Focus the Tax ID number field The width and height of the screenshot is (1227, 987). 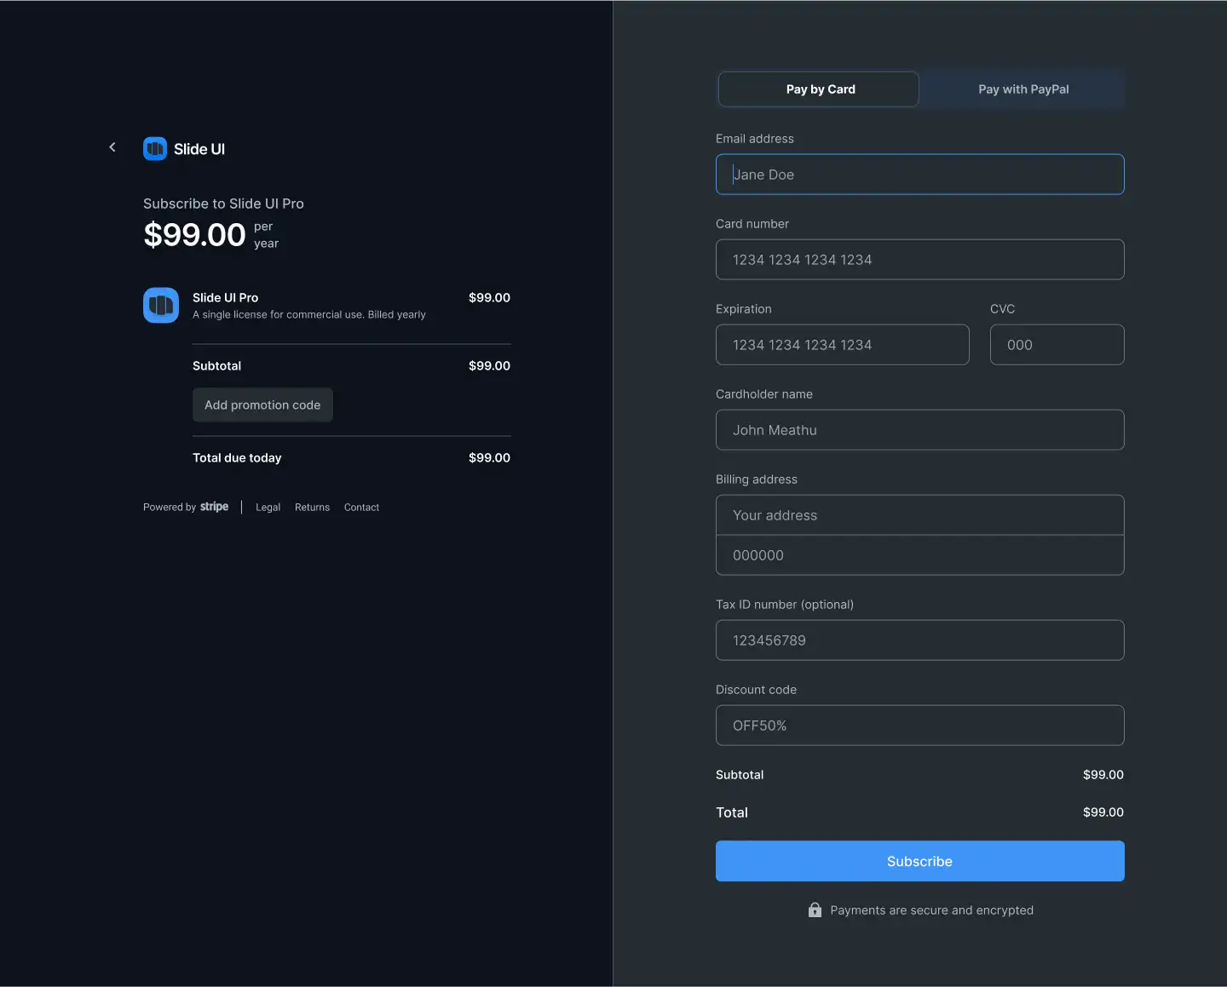pyautogui.click(x=920, y=640)
